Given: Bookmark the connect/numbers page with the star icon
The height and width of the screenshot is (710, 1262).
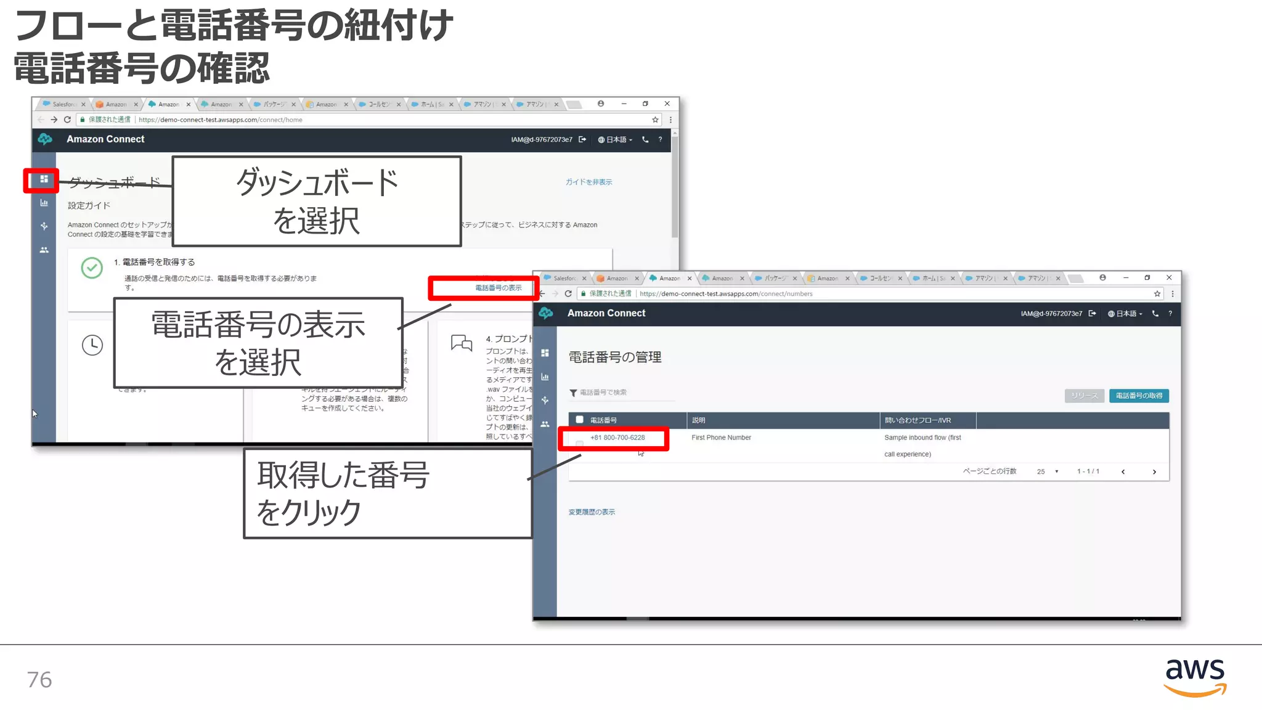Looking at the screenshot, I should pyautogui.click(x=1157, y=294).
